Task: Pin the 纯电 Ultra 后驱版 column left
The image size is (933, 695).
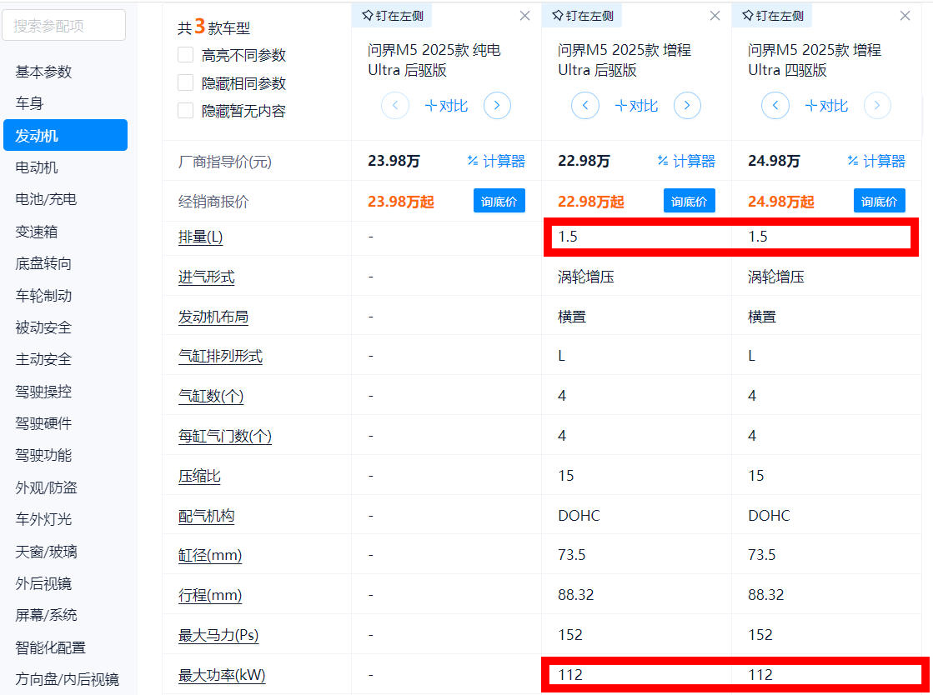Action: pyautogui.click(x=392, y=16)
